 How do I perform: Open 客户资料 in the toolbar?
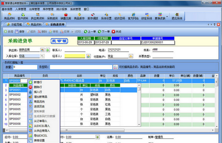[x=23, y=16]
